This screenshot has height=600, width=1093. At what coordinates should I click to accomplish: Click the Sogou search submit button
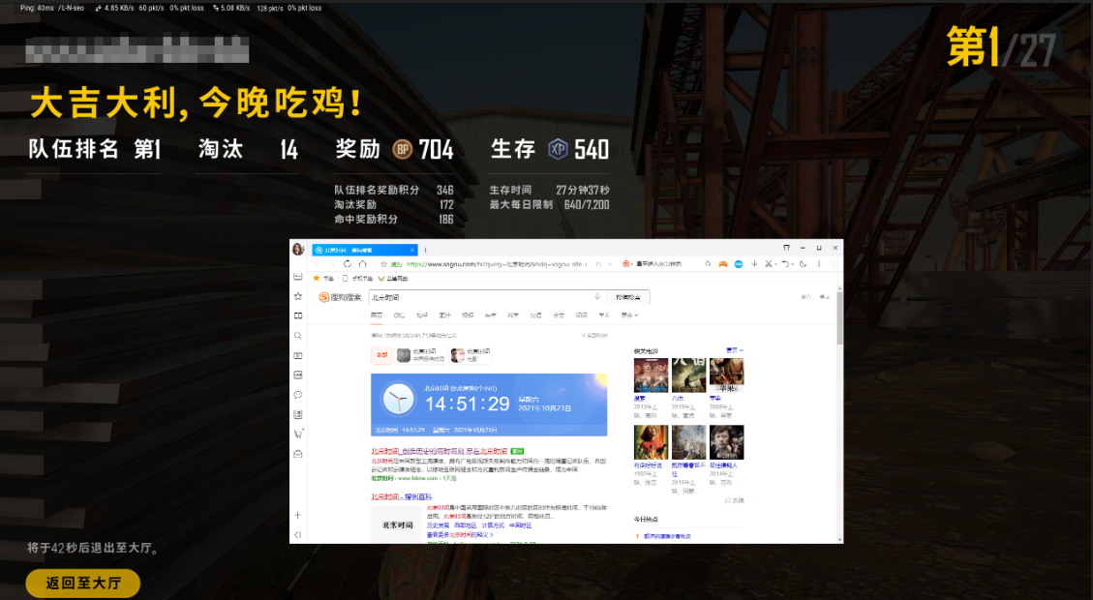pos(628,297)
